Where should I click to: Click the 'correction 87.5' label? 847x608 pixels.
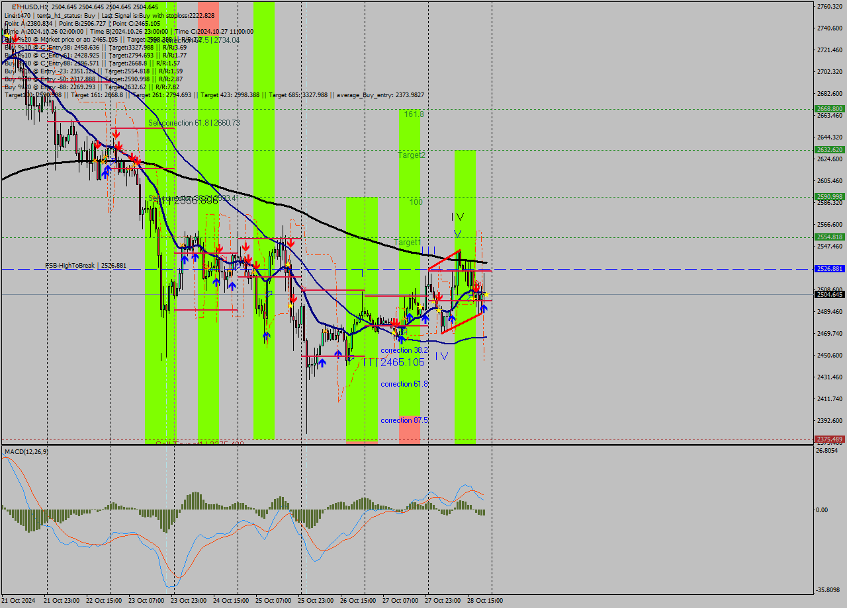tap(404, 420)
